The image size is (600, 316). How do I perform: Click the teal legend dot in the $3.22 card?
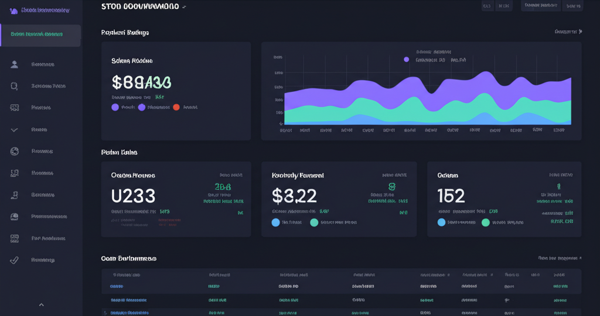(314, 222)
